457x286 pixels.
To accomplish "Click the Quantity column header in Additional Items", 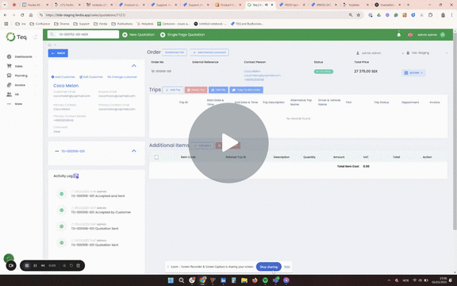I will (x=309, y=157).
